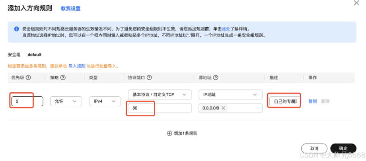Click the priority input field showing 2
This screenshot has height=161, width=366.
[x=27, y=102]
